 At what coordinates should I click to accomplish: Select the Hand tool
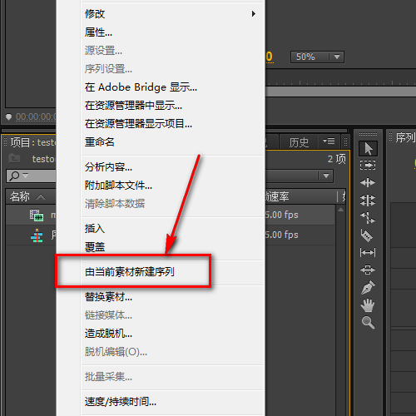click(x=368, y=305)
